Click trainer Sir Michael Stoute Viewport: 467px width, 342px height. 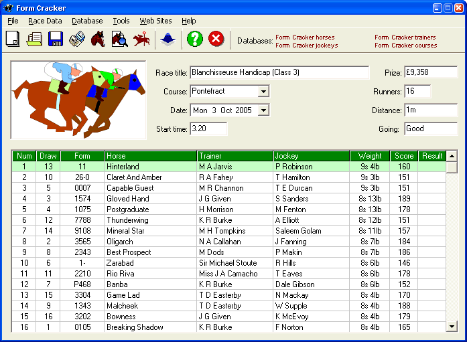pos(228,263)
